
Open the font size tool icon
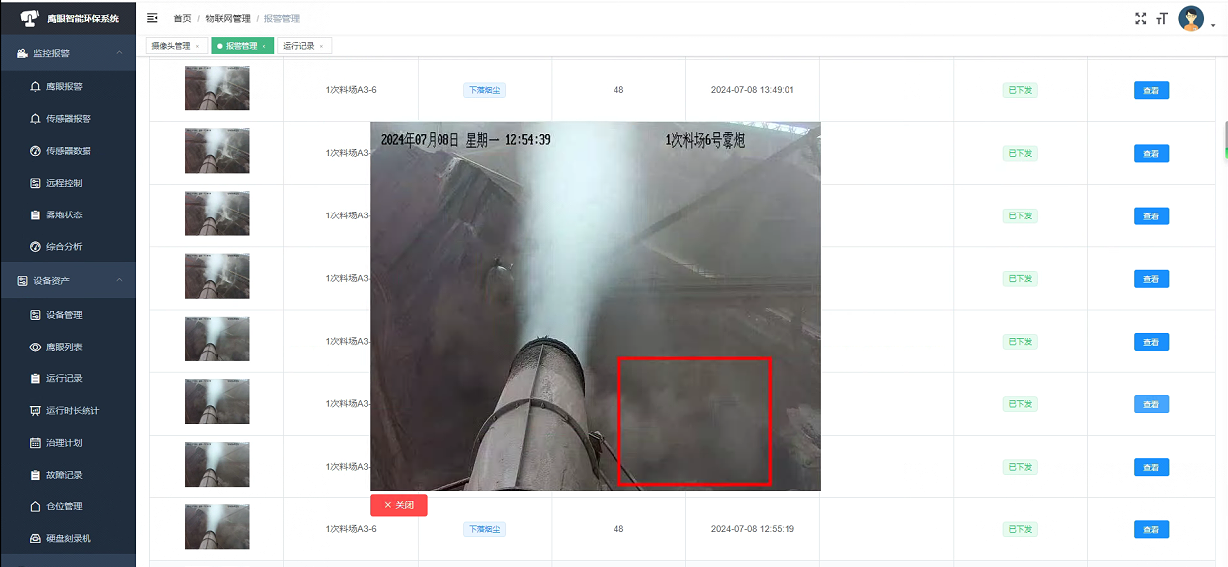(x=1161, y=19)
